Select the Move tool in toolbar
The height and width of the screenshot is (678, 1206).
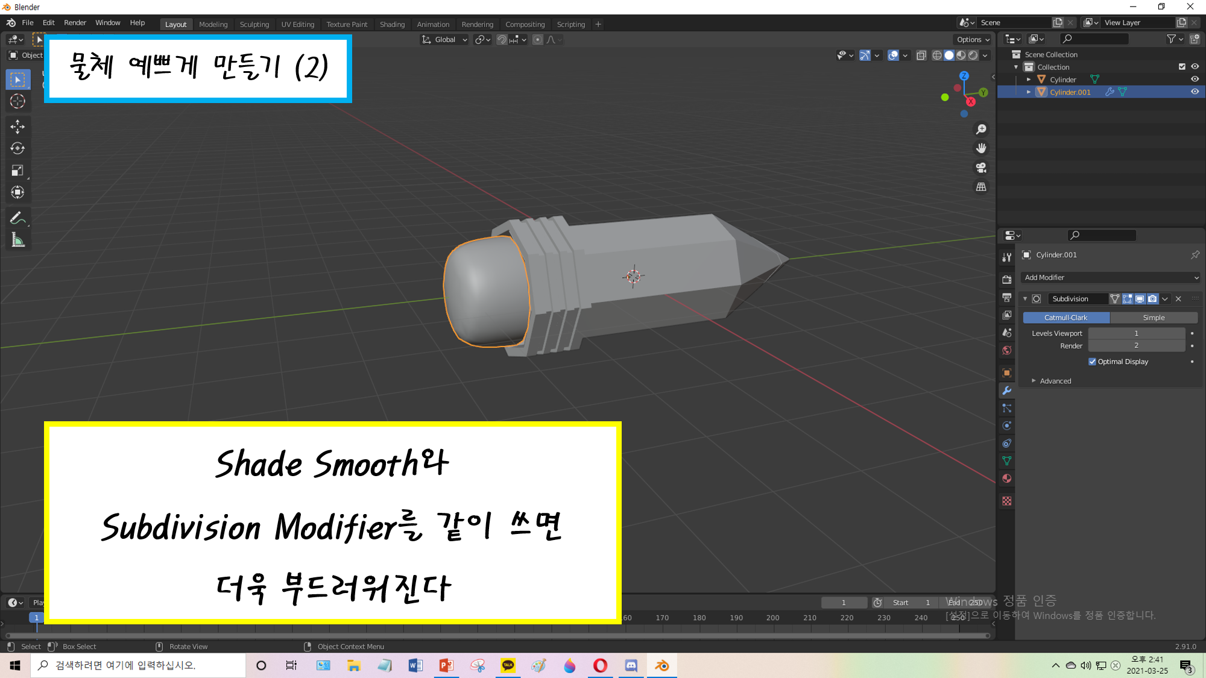point(17,126)
